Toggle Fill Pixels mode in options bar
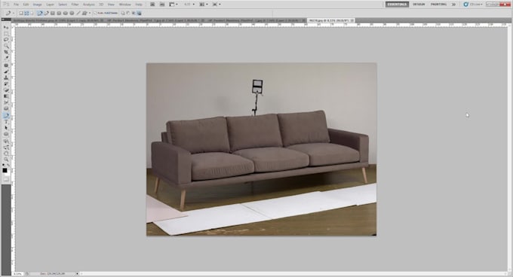 (32, 13)
